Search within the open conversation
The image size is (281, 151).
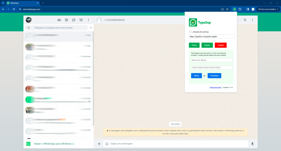click(245, 20)
